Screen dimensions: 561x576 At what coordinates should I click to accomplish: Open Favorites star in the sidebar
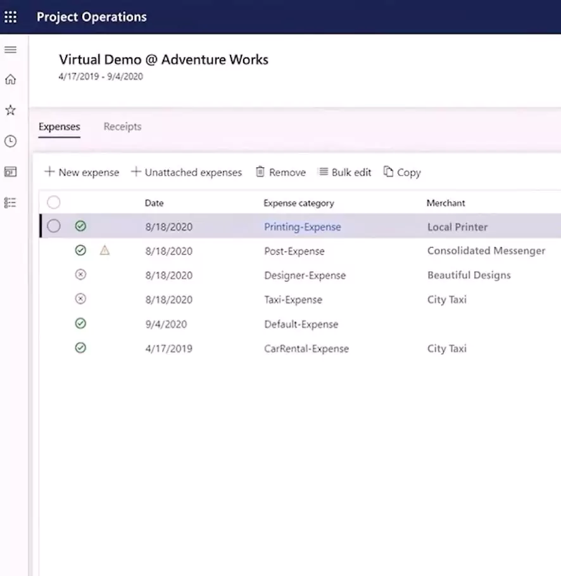[x=11, y=110]
